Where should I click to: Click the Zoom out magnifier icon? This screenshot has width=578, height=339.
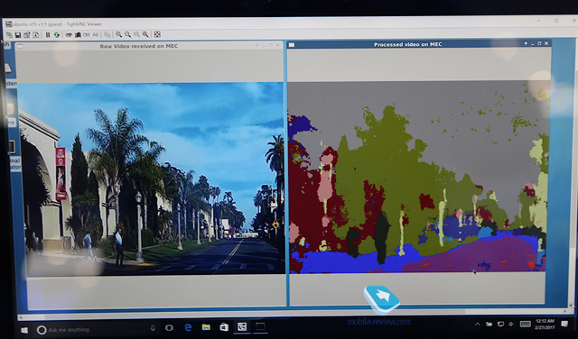(127, 34)
